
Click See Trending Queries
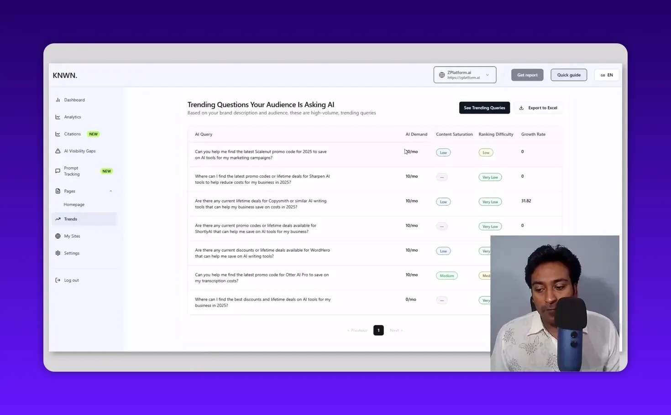click(x=484, y=108)
